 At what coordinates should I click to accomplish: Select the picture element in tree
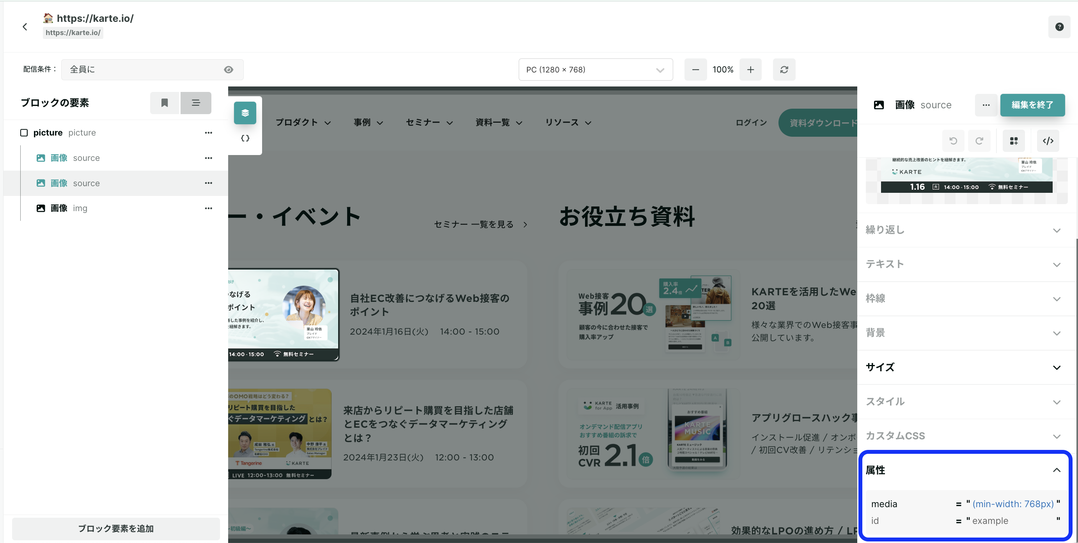tap(115, 133)
